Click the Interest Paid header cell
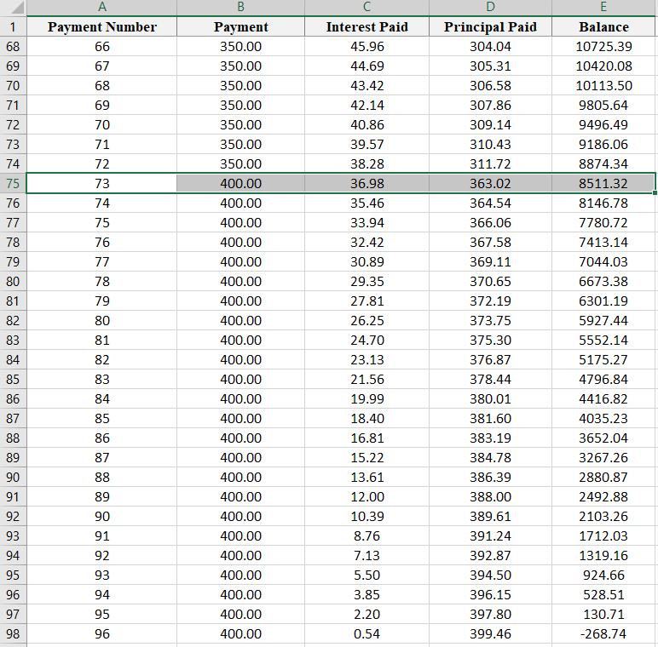This screenshot has width=658, height=647. pyautogui.click(x=367, y=26)
